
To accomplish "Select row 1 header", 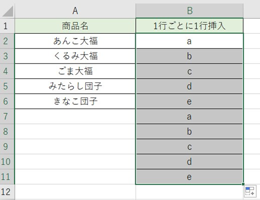I will click(x=7, y=26).
